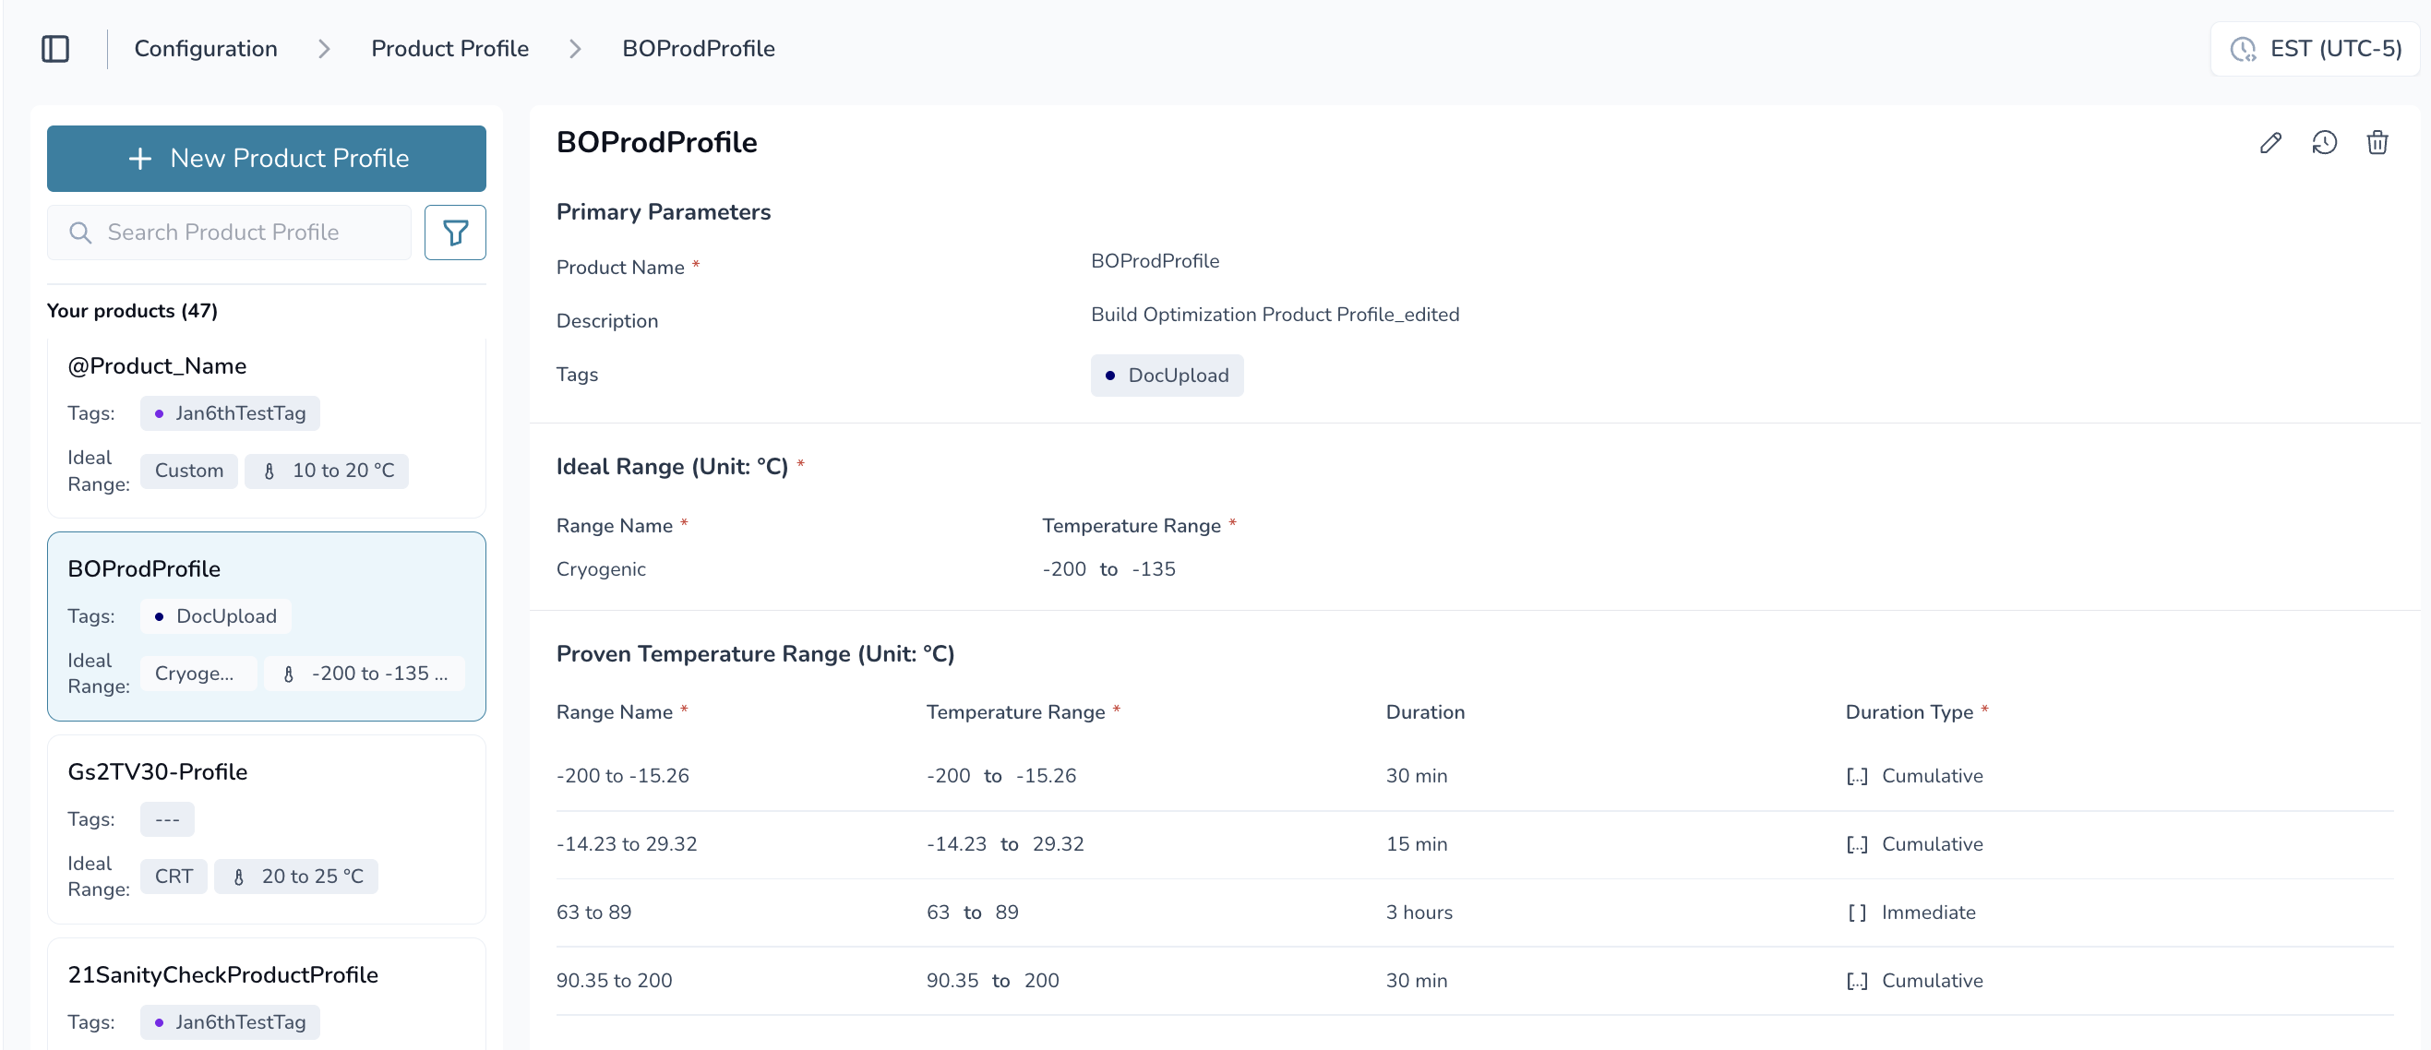
Task: Click '90.35 to 200' range name cell
Action: coord(615,981)
